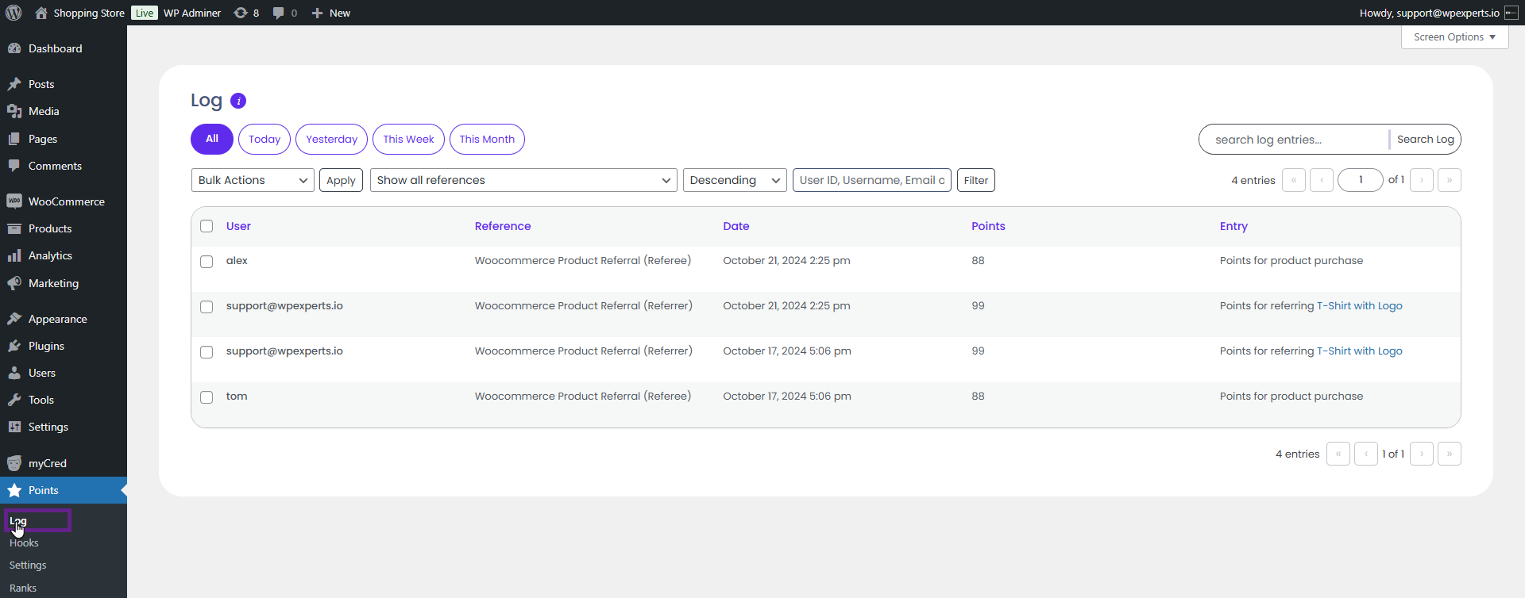1525x598 pixels.
Task: Switch to the This Week filter tab
Action: pos(408,139)
